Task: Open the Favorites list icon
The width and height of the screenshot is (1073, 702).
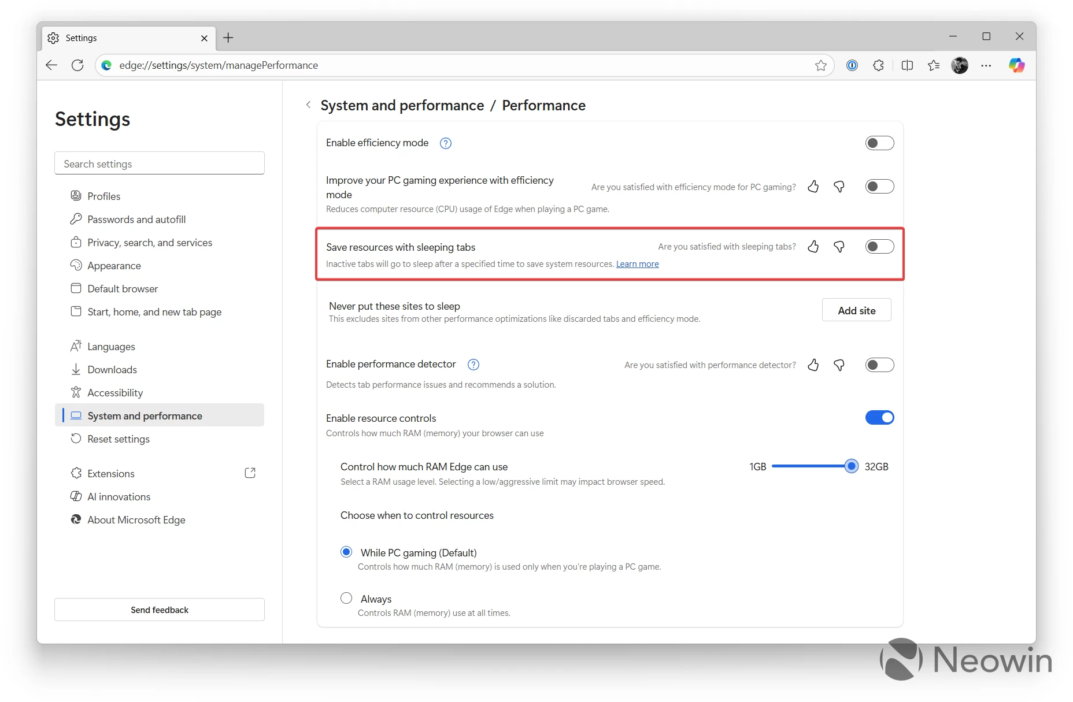Action: (x=933, y=65)
